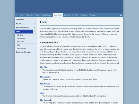Expand Symmetry Break with plus button
The width and height of the screenshot is (139, 104).
coord(35,28)
